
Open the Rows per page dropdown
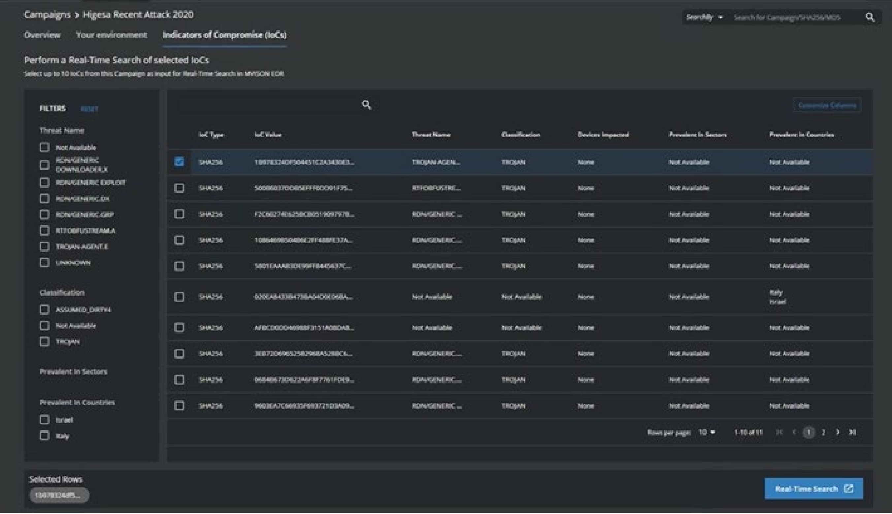707,432
